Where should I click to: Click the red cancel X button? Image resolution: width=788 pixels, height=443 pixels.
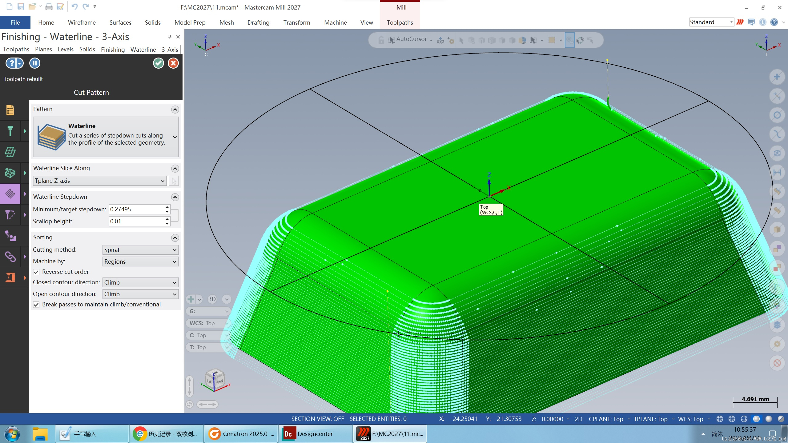coord(173,63)
